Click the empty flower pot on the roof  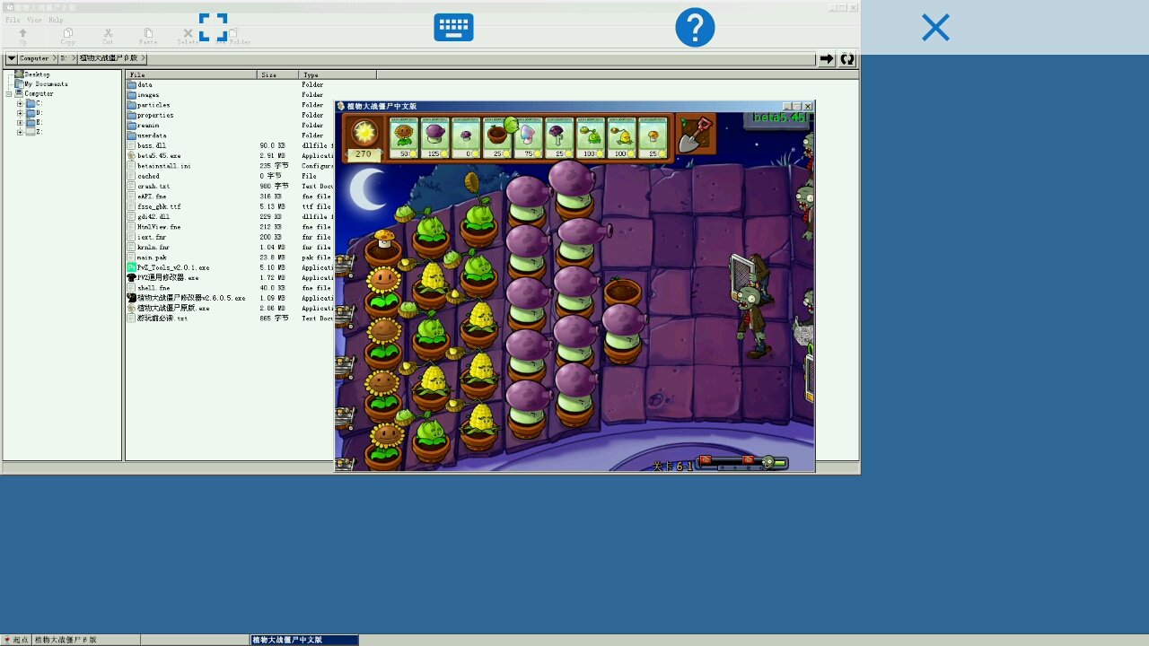(622, 292)
